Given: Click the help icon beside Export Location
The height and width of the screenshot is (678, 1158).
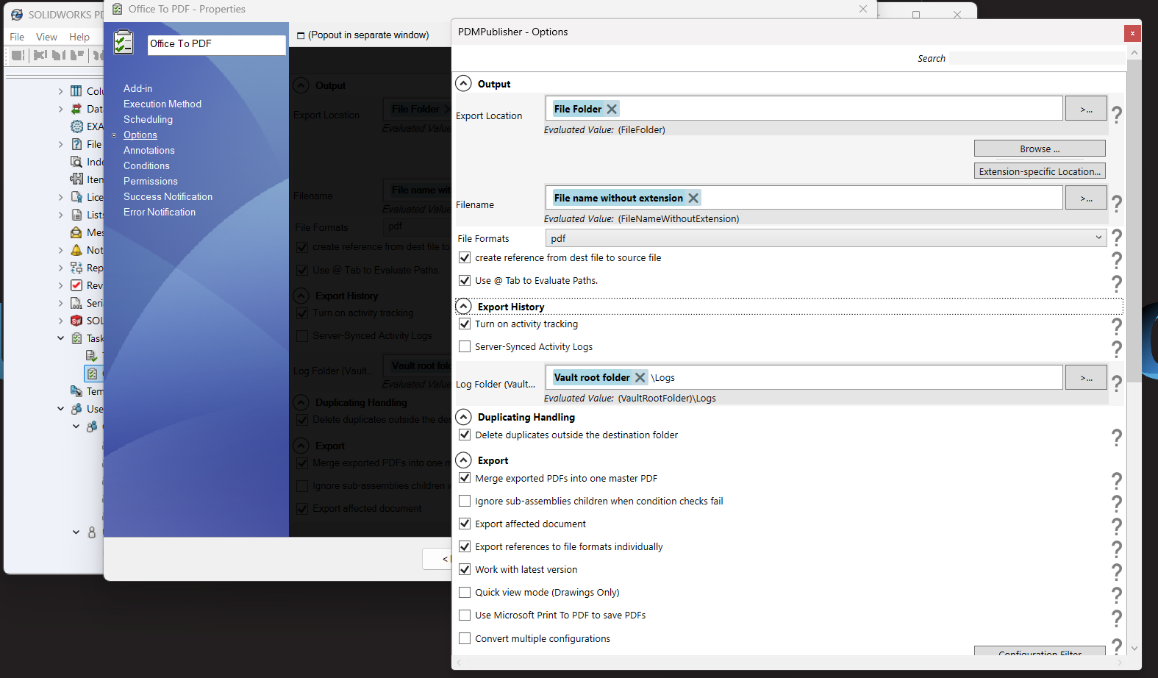Looking at the screenshot, I should coord(1116,114).
